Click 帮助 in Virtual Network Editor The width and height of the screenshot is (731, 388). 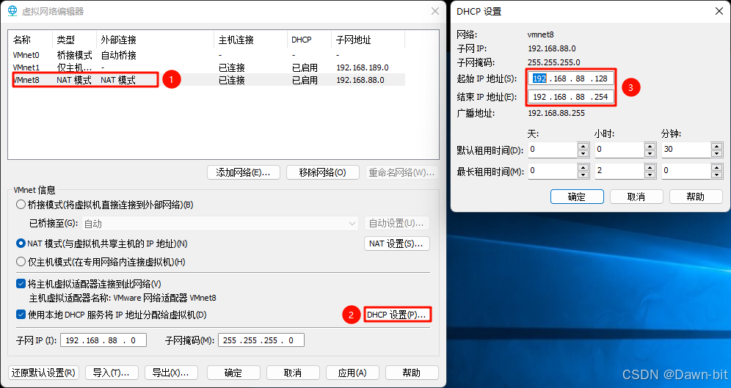point(412,373)
